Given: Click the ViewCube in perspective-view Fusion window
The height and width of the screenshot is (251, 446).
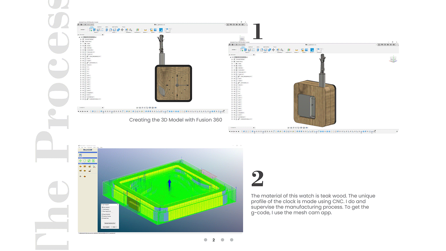Looking at the screenshot, I should click(x=393, y=59).
